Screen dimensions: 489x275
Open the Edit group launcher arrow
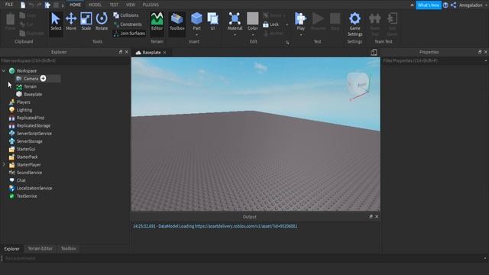click(287, 43)
